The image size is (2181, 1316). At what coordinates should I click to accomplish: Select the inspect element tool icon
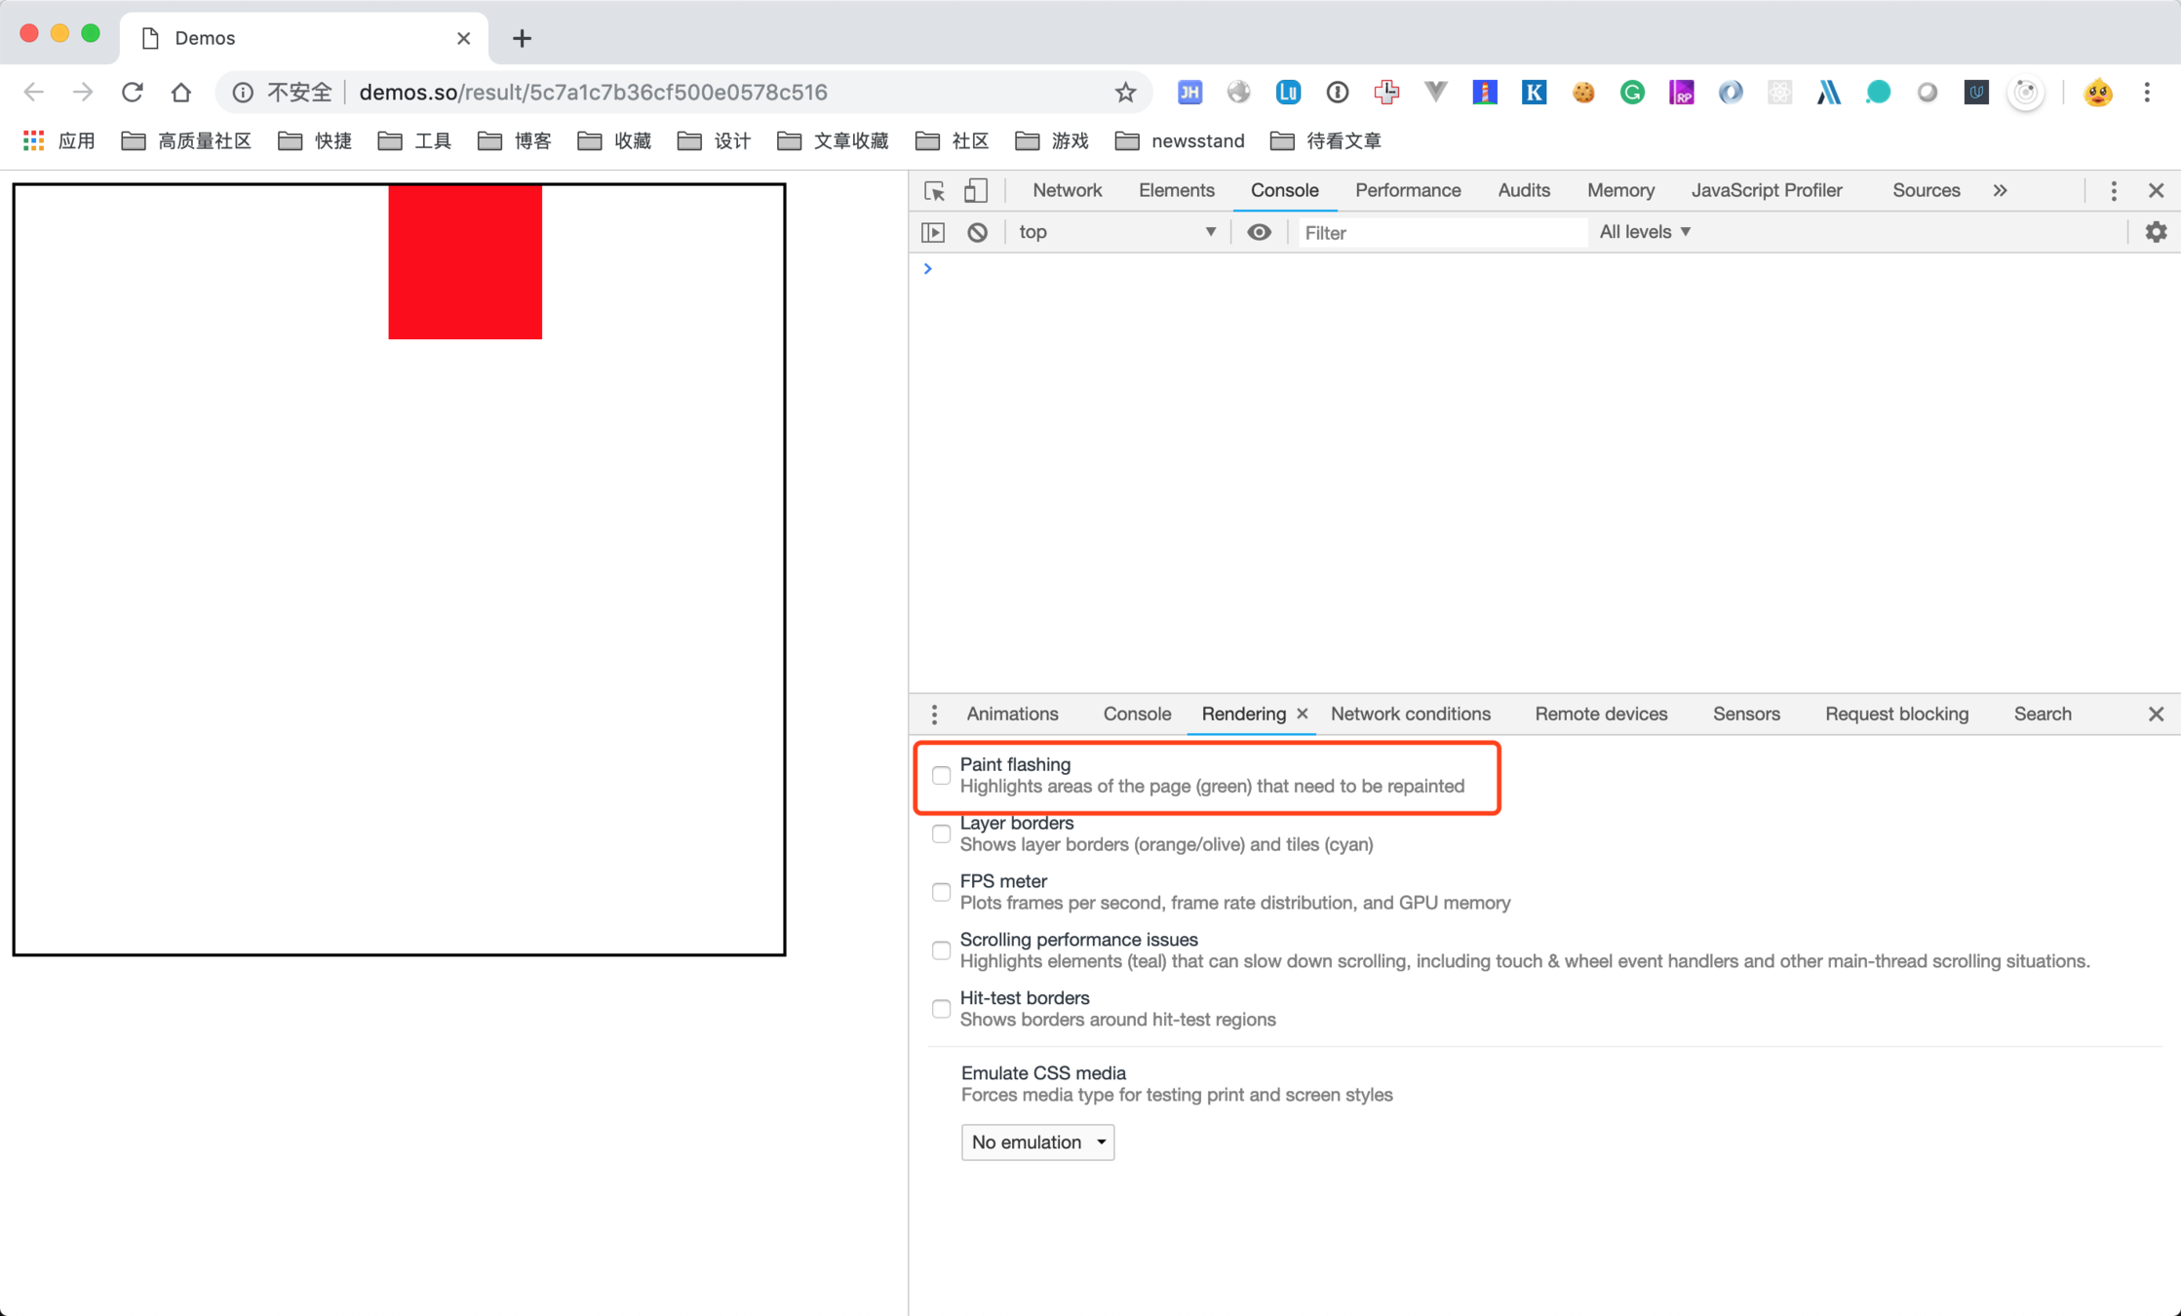(x=934, y=190)
